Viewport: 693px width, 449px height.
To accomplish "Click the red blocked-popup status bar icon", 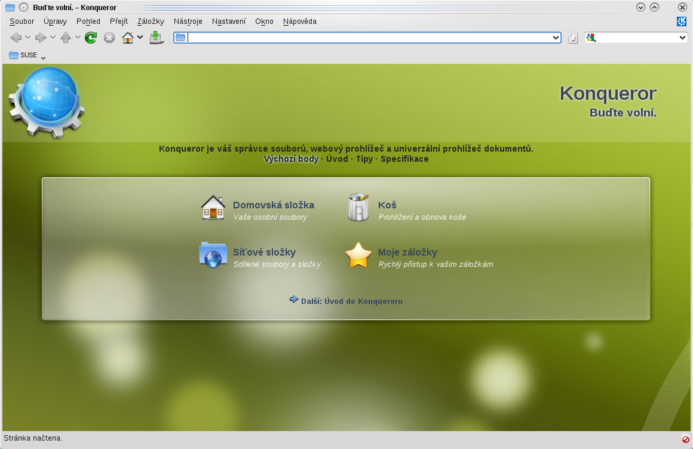I will pyautogui.click(x=685, y=439).
